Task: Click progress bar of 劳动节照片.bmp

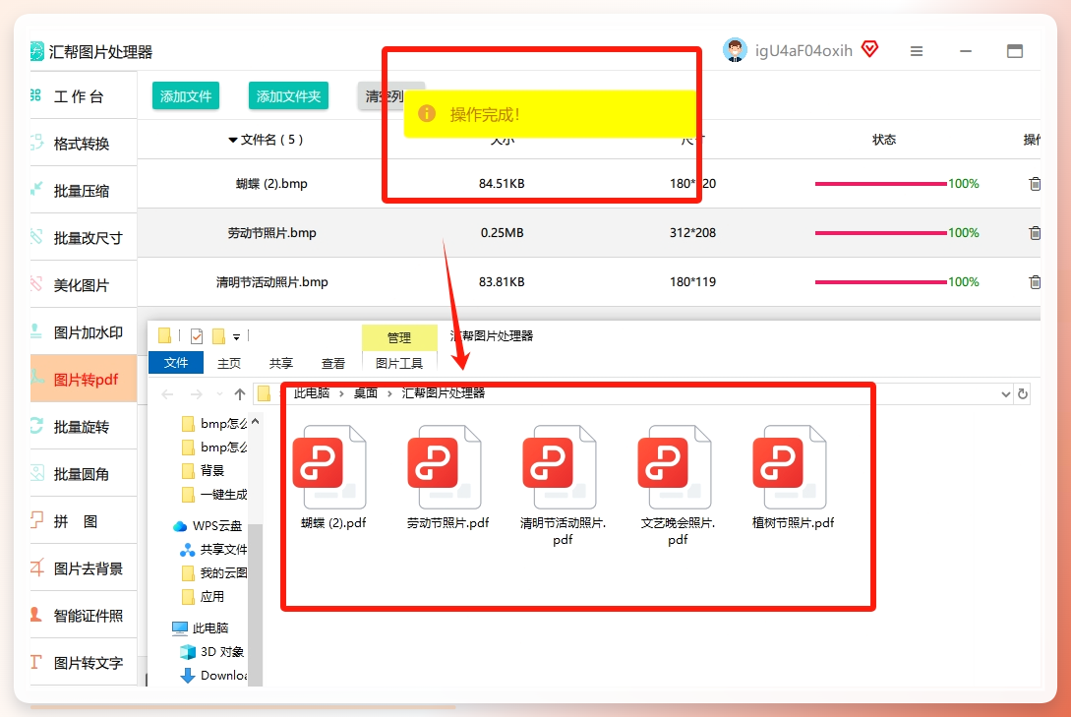Action: tap(880, 233)
